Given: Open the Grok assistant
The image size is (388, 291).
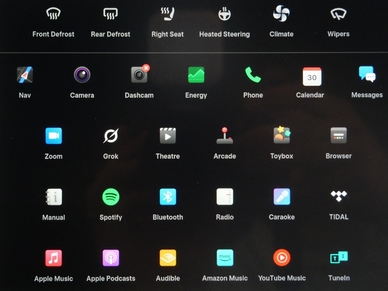Looking at the screenshot, I should (x=111, y=136).
